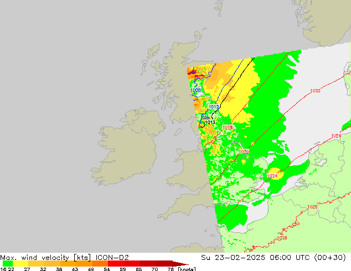The height and width of the screenshot is (271, 351).
Task: Click the legend value '32'
Action: click(x=43, y=269)
